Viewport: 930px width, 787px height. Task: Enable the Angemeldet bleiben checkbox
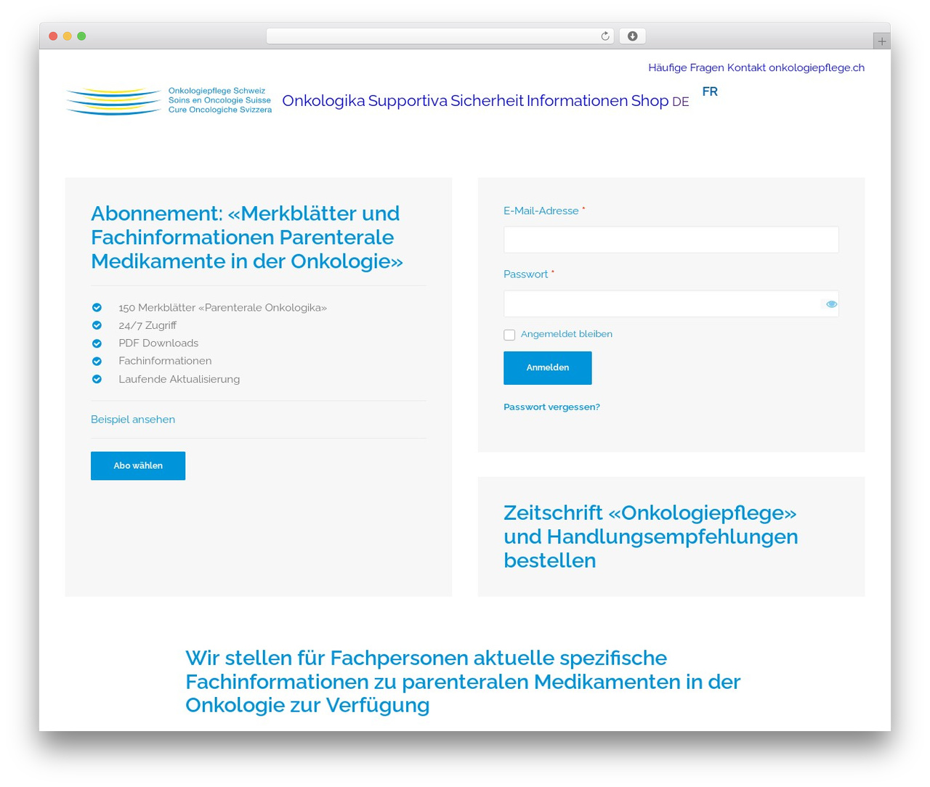(x=509, y=335)
